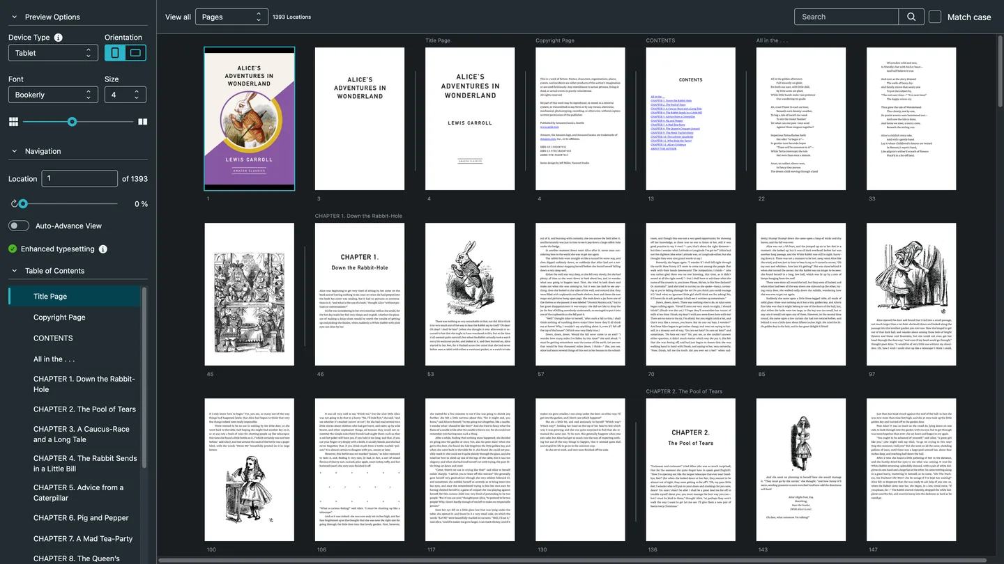Click the Enhanced typesetting info icon
This screenshot has width=1004, height=564.
tap(103, 249)
